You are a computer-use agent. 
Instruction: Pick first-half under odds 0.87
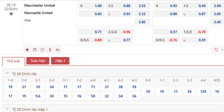195,14
